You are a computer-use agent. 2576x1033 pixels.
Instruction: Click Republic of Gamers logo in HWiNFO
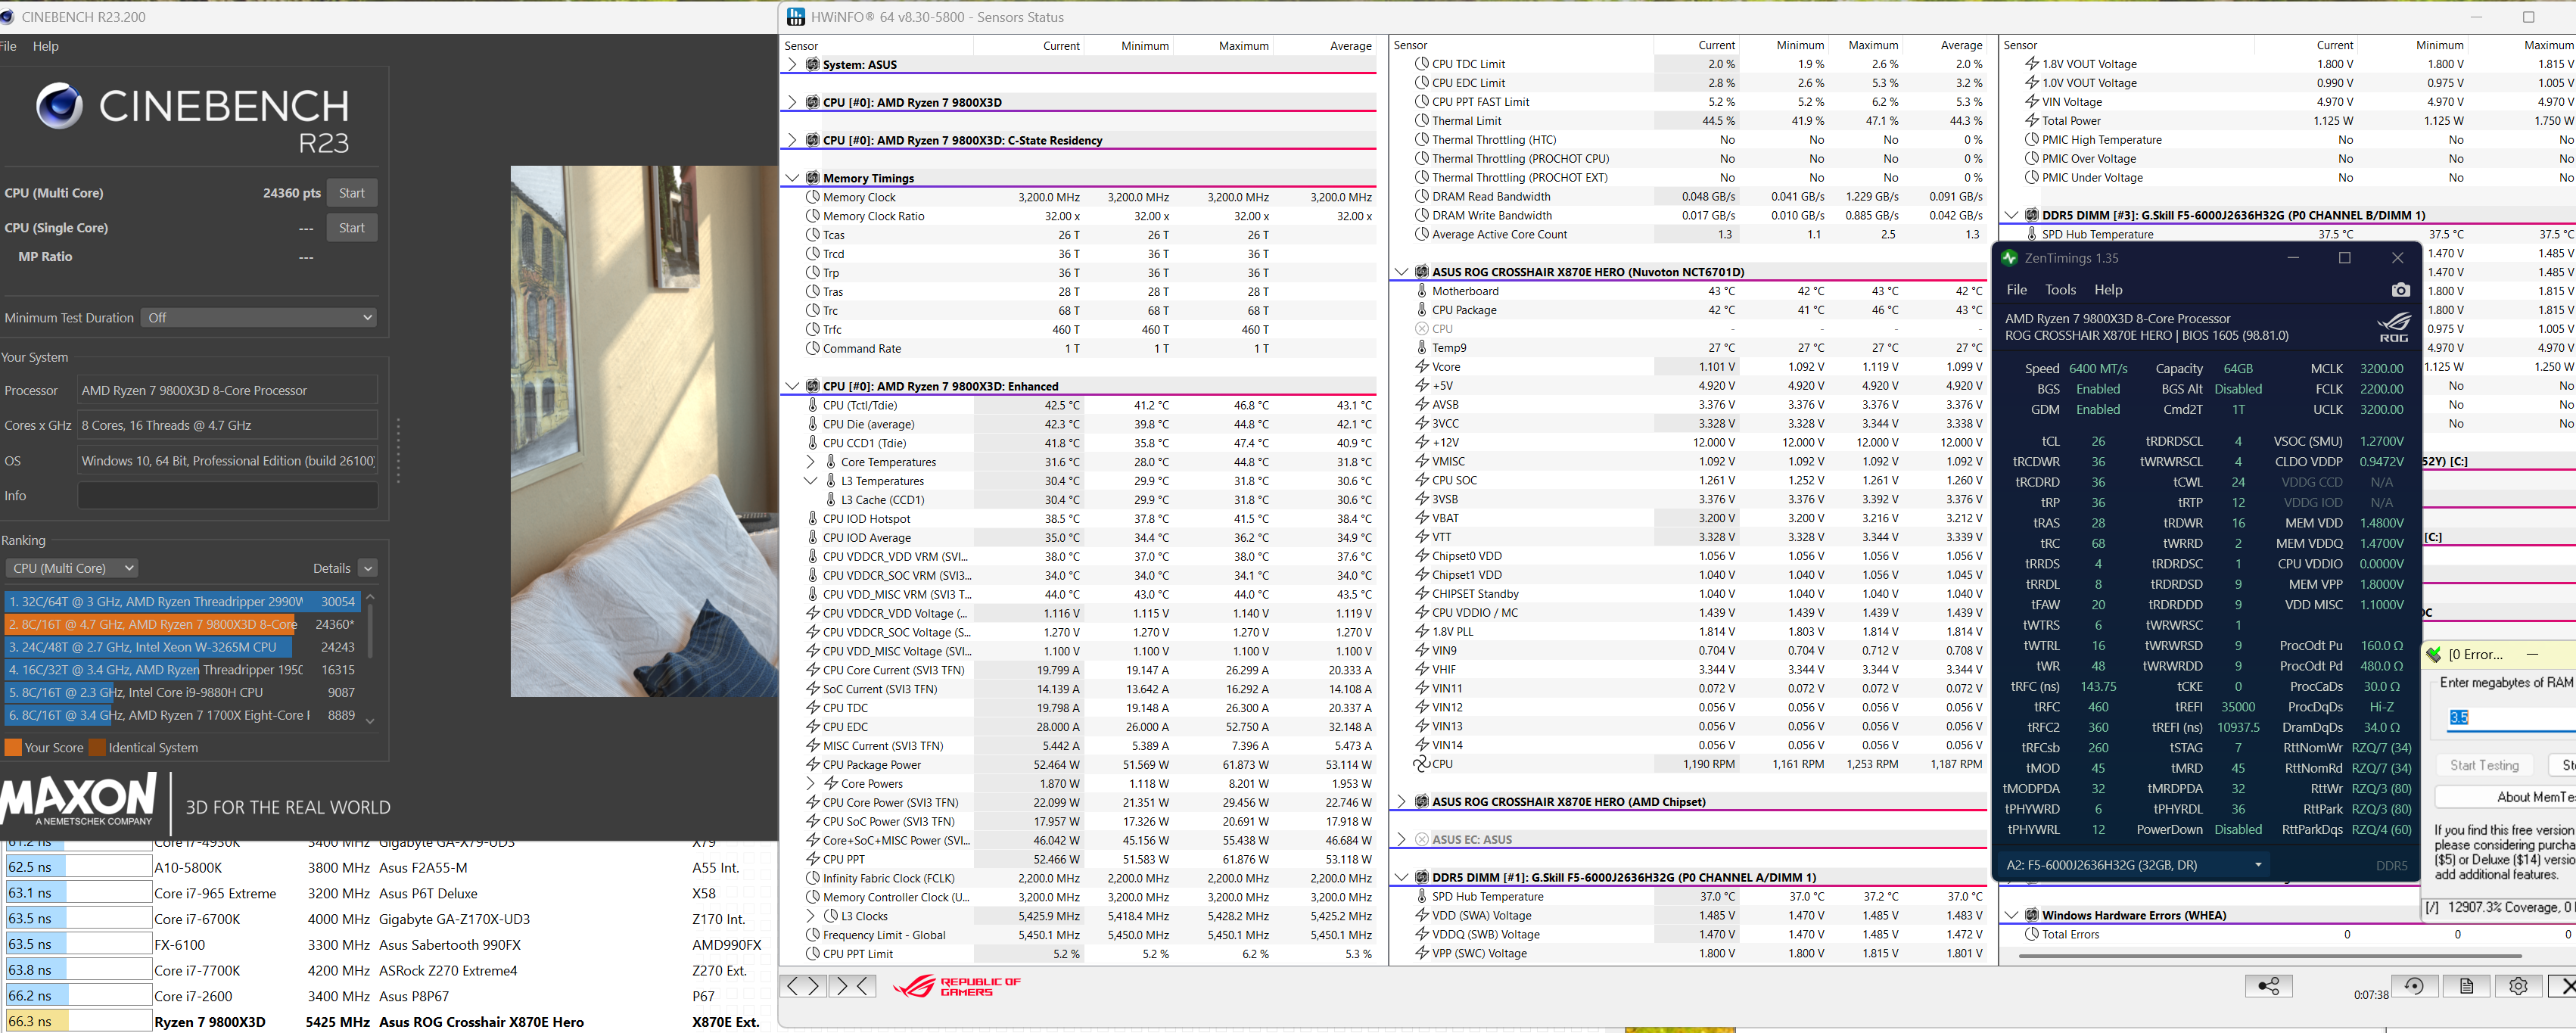pos(956,987)
